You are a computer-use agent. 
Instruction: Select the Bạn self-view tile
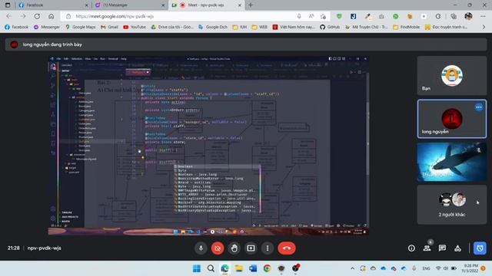point(452,76)
